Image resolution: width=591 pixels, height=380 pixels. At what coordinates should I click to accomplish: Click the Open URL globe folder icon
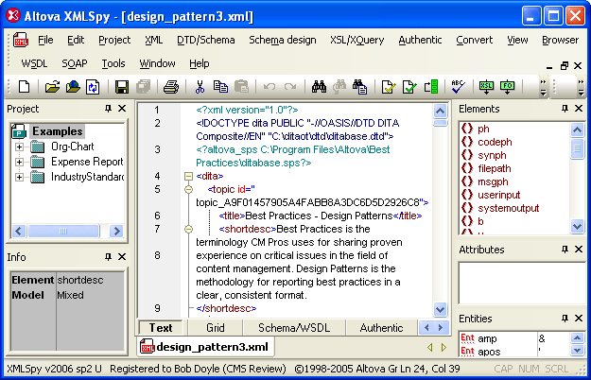point(73,87)
